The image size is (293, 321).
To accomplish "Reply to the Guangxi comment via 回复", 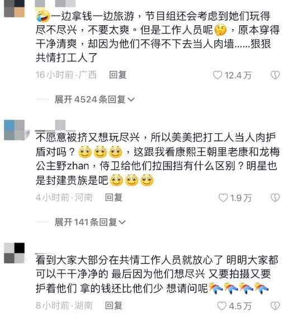I will coord(118,75).
